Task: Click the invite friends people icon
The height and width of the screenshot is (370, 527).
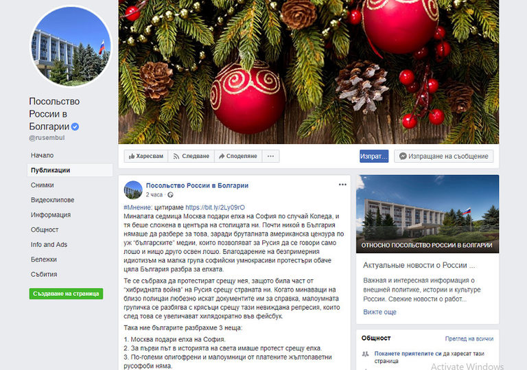Action: point(365,354)
